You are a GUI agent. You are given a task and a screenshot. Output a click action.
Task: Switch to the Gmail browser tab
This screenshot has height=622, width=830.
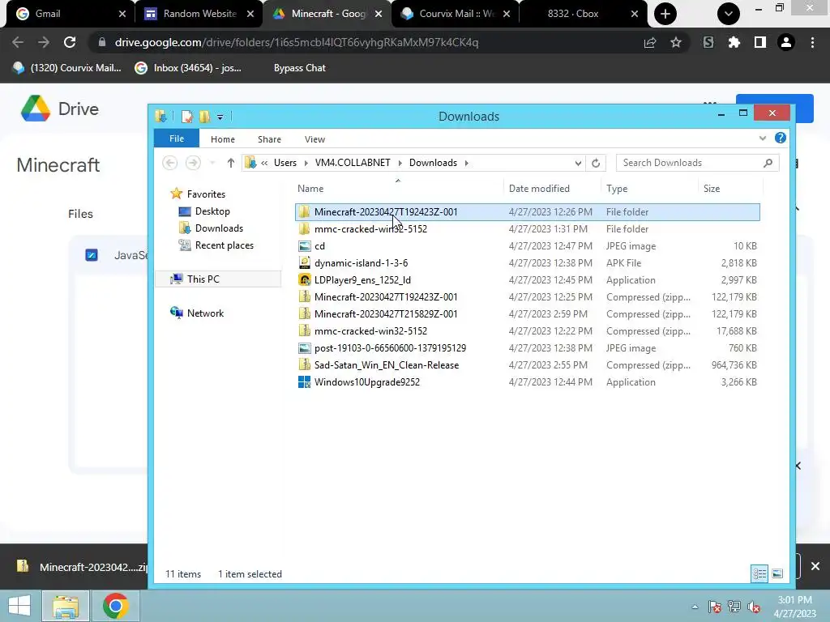(70, 14)
